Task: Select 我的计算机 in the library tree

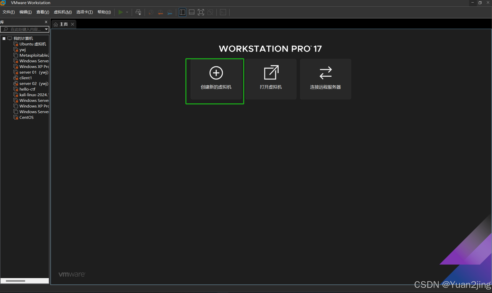Action: point(23,38)
